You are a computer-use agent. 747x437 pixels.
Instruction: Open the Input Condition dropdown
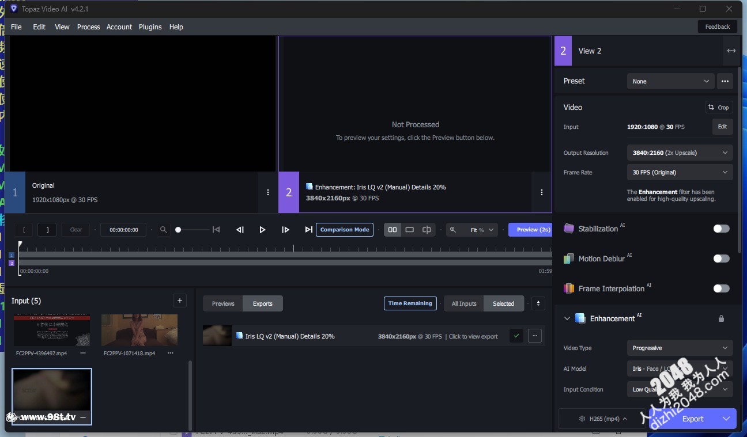tap(680, 389)
